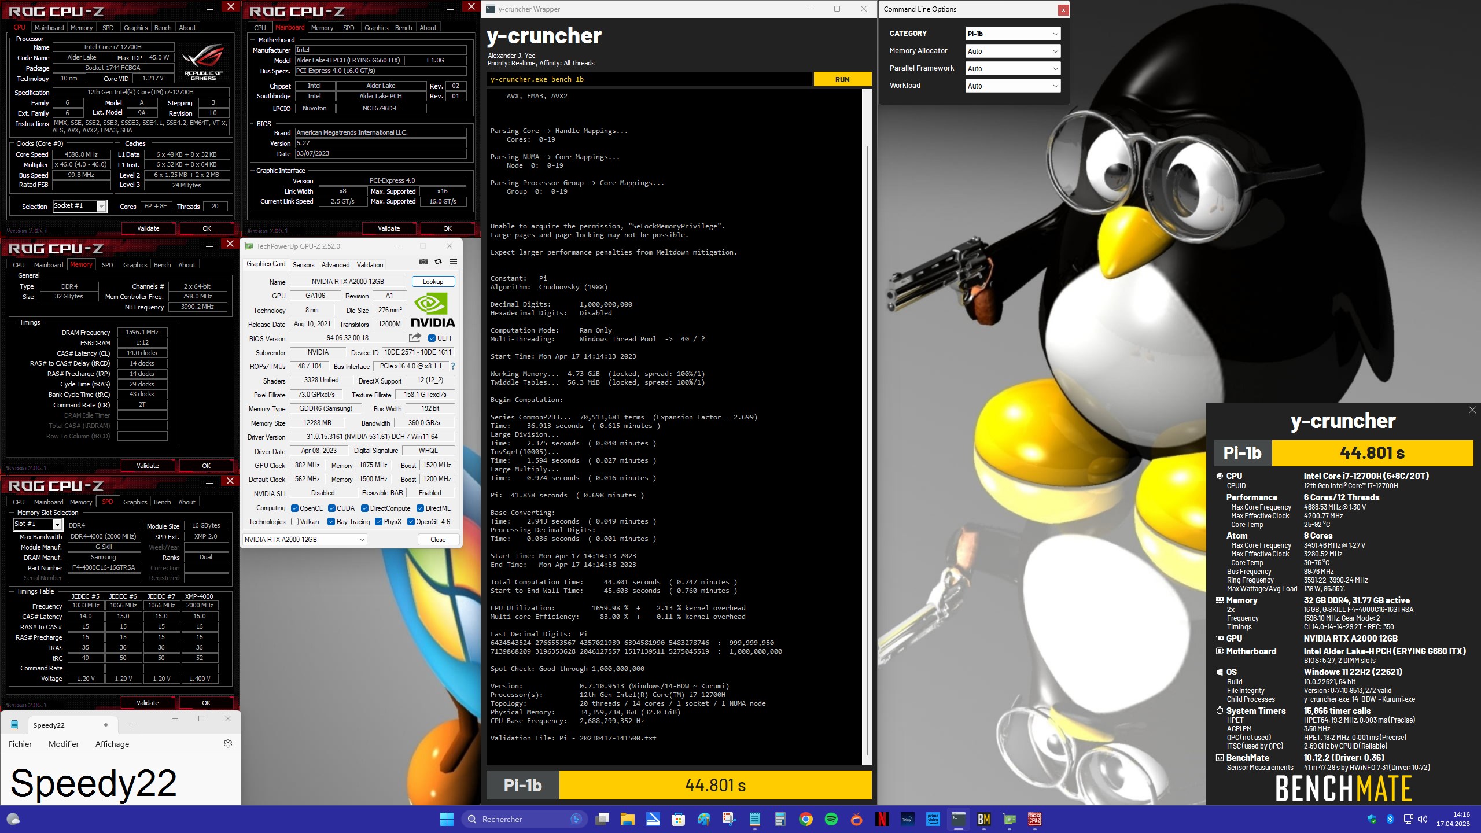The height and width of the screenshot is (833, 1481).
Task: Click Windows Security tray icon
Action: click(1372, 819)
